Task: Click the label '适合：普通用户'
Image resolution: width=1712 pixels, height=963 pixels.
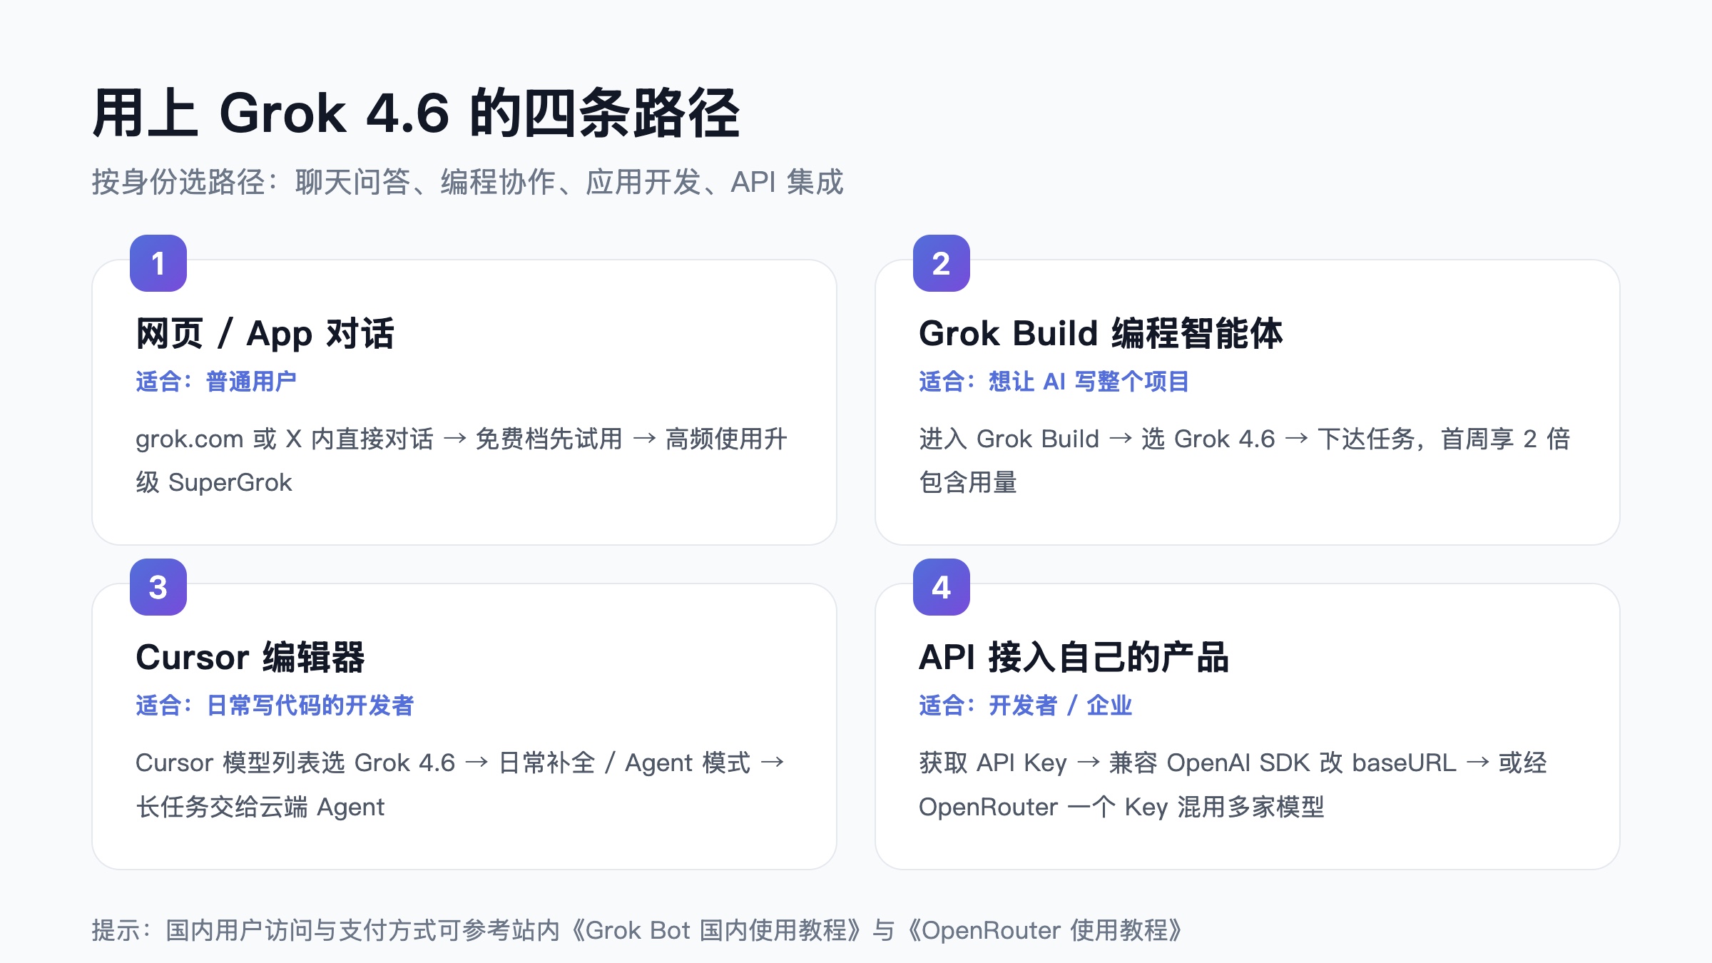Action: [216, 382]
